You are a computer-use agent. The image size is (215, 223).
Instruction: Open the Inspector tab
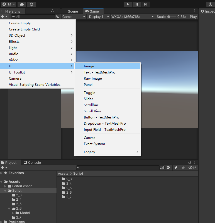click(x=208, y=11)
